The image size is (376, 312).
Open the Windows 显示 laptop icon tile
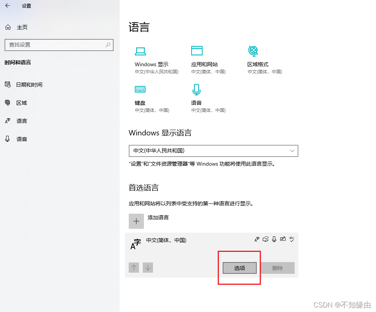(140, 51)
